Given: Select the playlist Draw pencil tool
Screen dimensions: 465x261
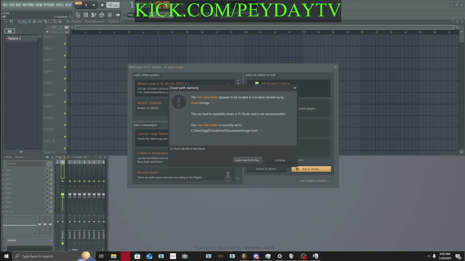Looking at the screenshot, I should coord(20,21).
